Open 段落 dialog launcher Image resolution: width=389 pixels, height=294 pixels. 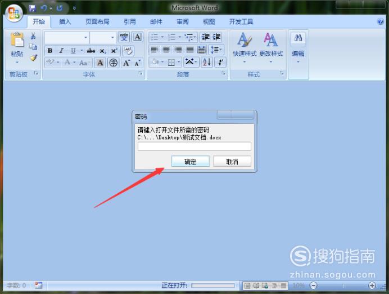click(x=224, y=73)
